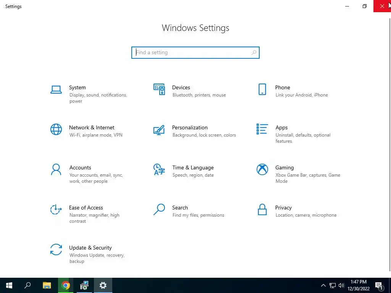Click 'Location, camera, microphone' text
The width and height of the screenshot is (391, 293).
306,215
